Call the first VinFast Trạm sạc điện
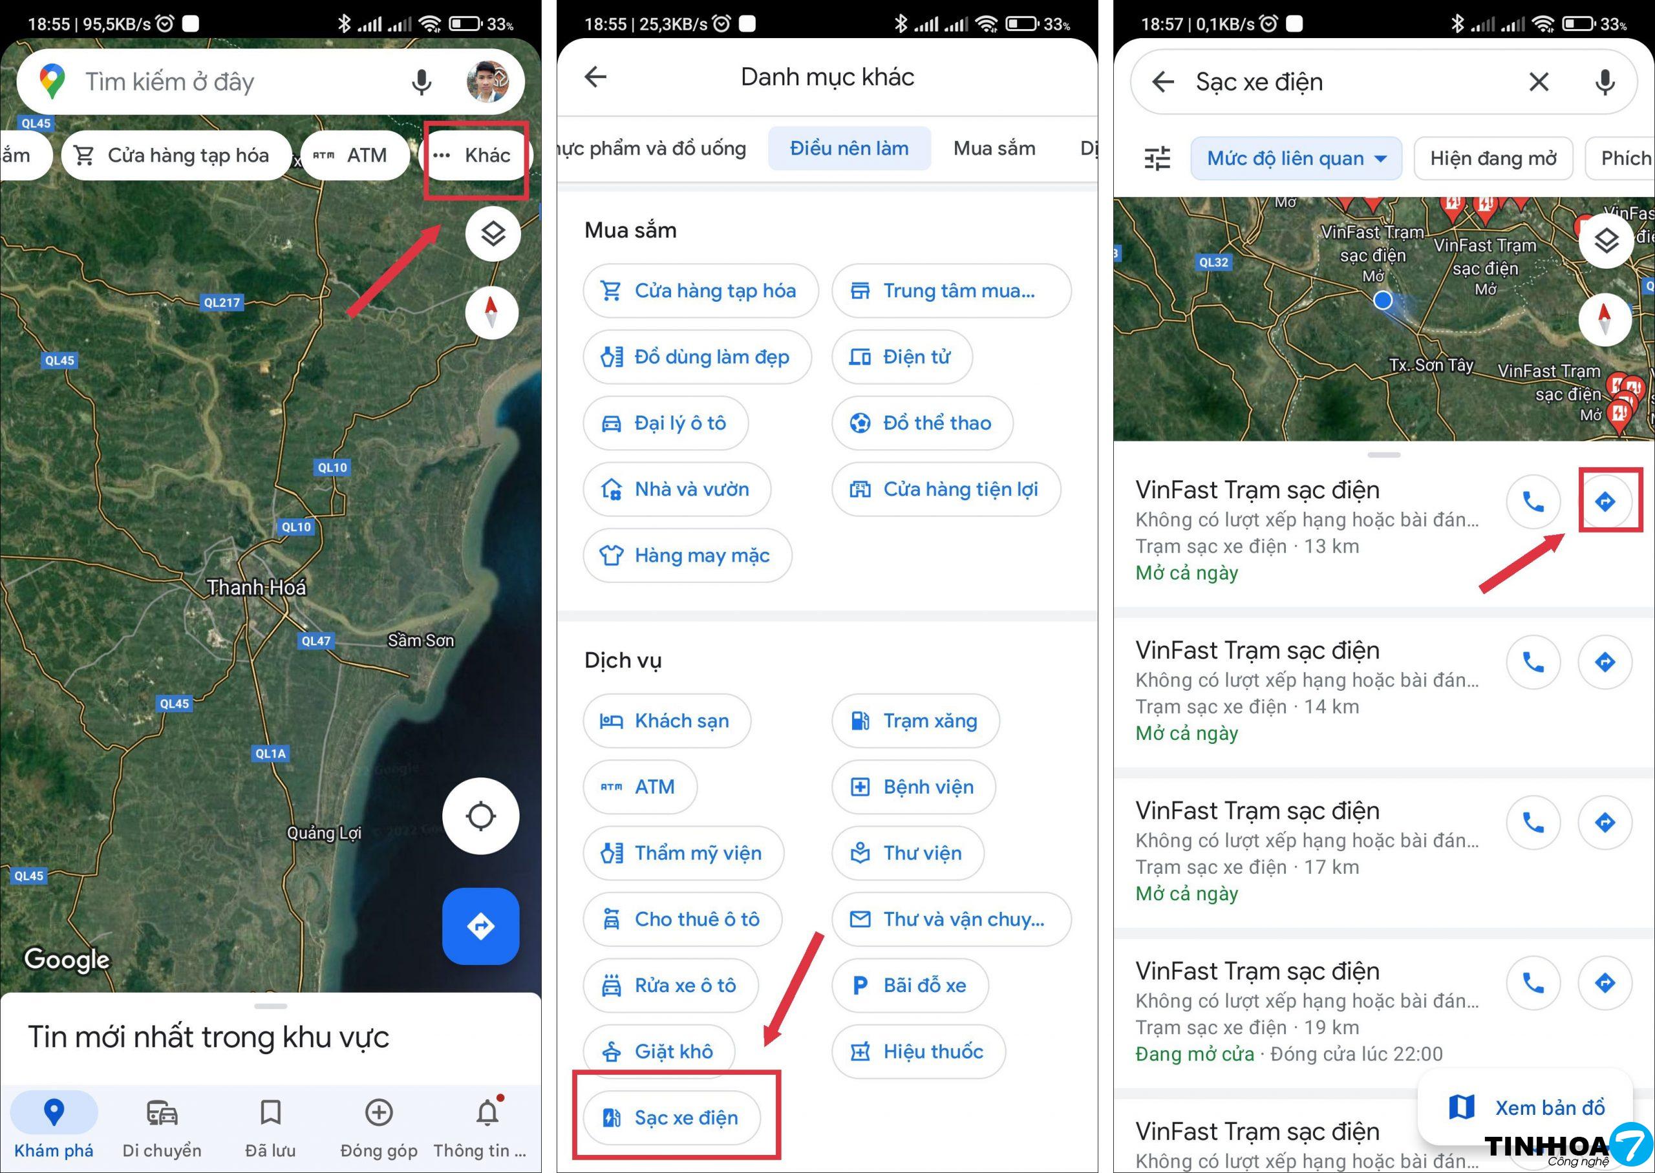Image resolution: width=1655 pixels, height=1173 pixels. 1533,502
